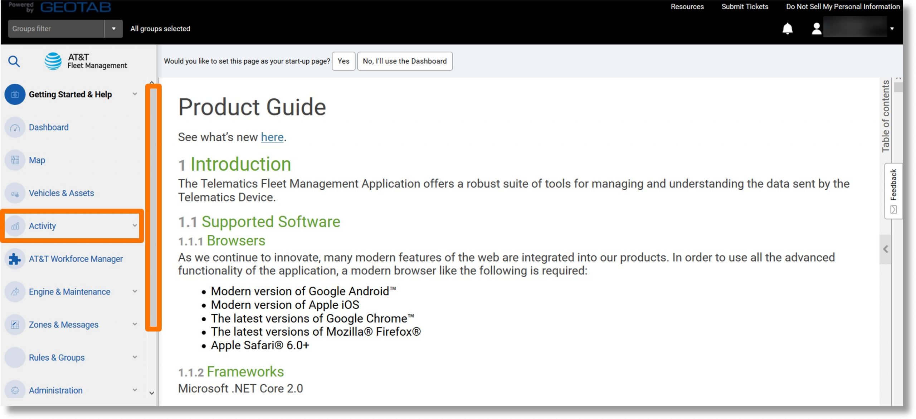
Task: Click the AT&T Workforce Manager puzzle icon
Action: click(x=15, y=259)
